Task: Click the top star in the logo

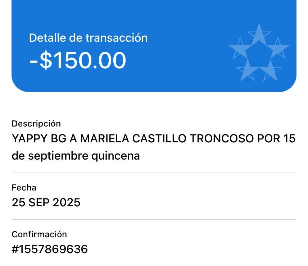Action: point(259,34)
